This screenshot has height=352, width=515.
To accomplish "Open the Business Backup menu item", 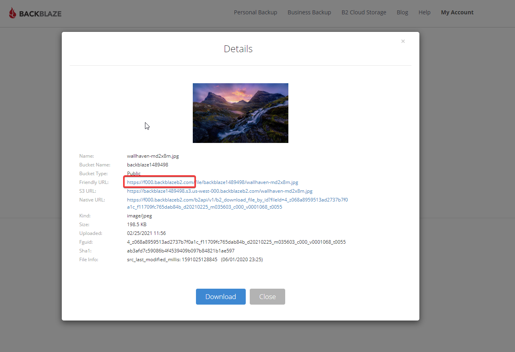I will pyautogui.click(x=309, y=12).
